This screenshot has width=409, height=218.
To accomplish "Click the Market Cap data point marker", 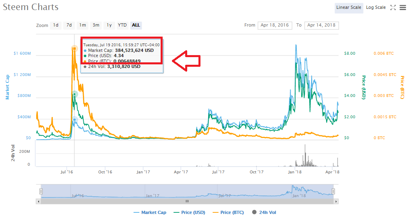I will point(74,120).
